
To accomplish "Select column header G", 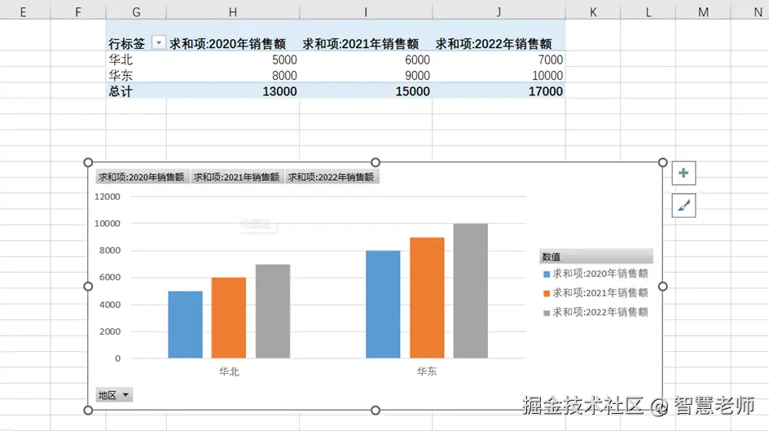I will [x=136, y=11].
